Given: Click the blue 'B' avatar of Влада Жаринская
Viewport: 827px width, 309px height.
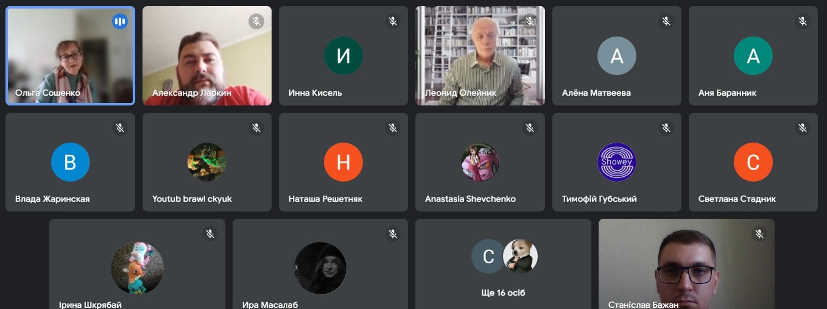Looking at the screenshot, I should (x=70, y=162).
